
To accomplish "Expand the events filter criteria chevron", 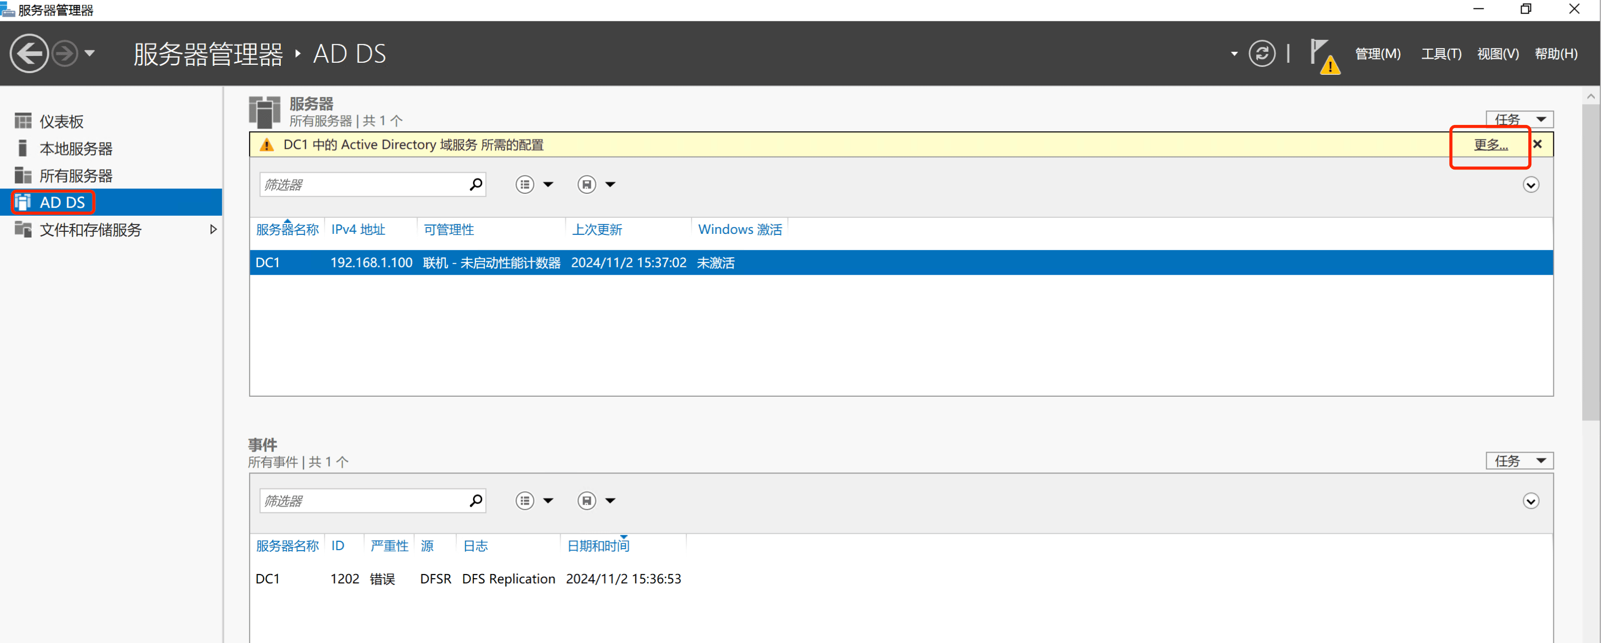I will click(1530, 501).
